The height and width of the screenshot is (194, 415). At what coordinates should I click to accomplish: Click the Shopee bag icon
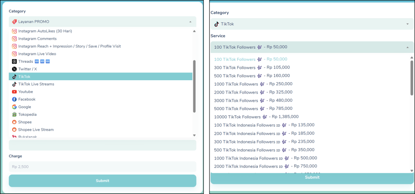(15, 122)
